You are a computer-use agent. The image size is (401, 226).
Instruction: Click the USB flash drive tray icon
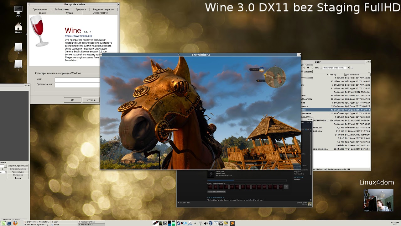pyautogui.click(x=155, y=223)
